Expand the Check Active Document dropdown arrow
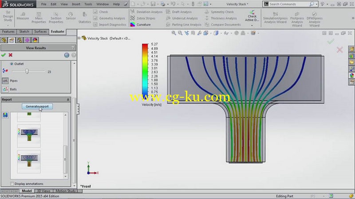Screen dimensions: 355x199 252,26
